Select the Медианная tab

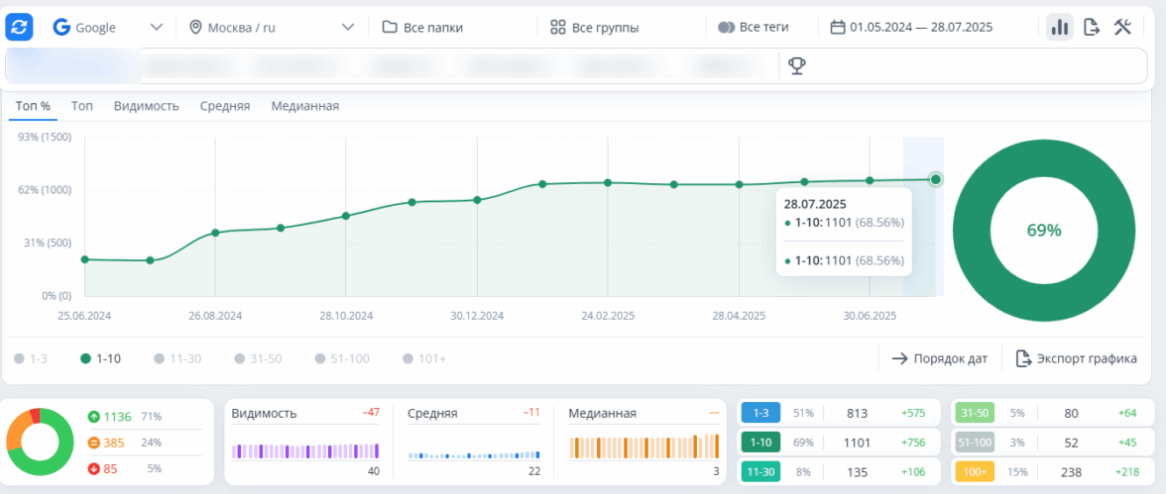tap(305, 106)
